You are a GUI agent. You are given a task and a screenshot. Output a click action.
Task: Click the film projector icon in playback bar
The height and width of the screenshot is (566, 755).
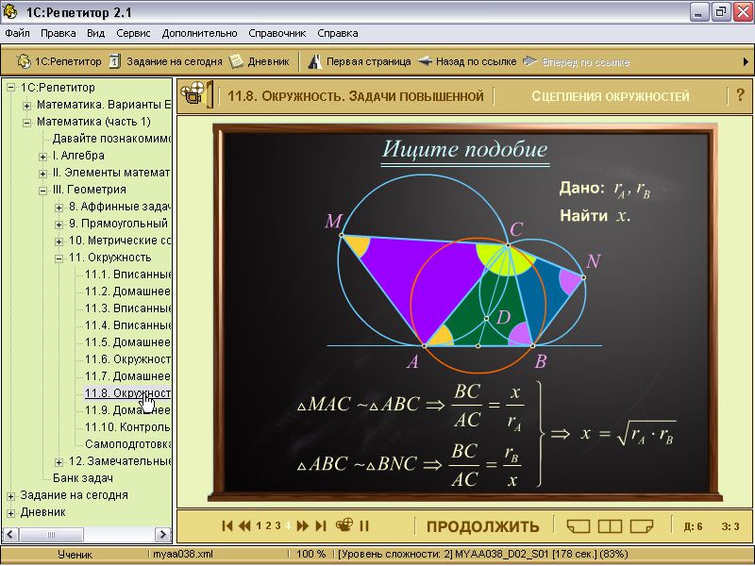click(344, 525)
